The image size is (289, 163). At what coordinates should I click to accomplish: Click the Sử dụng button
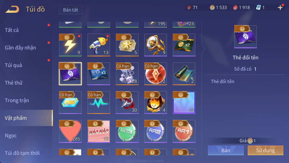265,150
